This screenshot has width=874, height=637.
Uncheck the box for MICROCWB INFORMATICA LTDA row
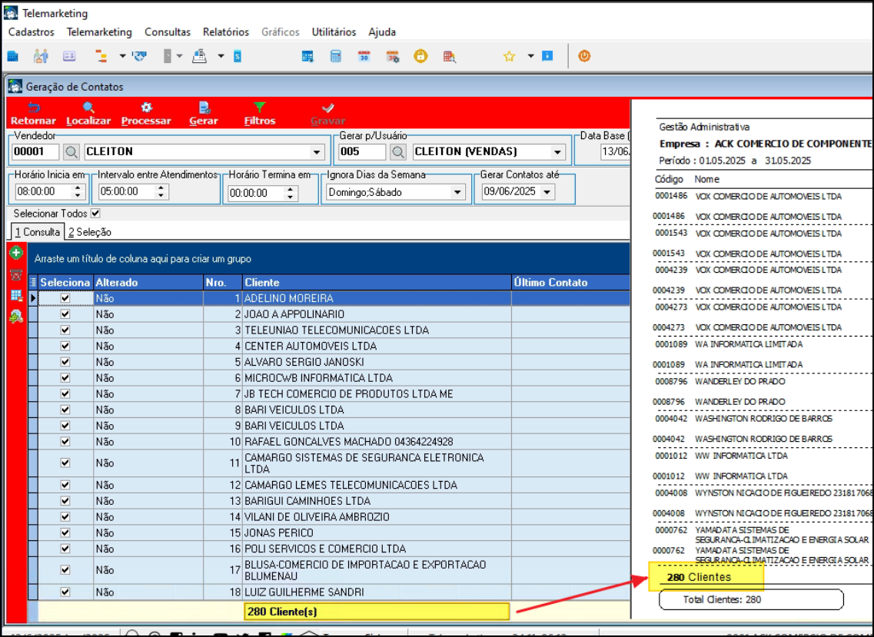point(65,378)
